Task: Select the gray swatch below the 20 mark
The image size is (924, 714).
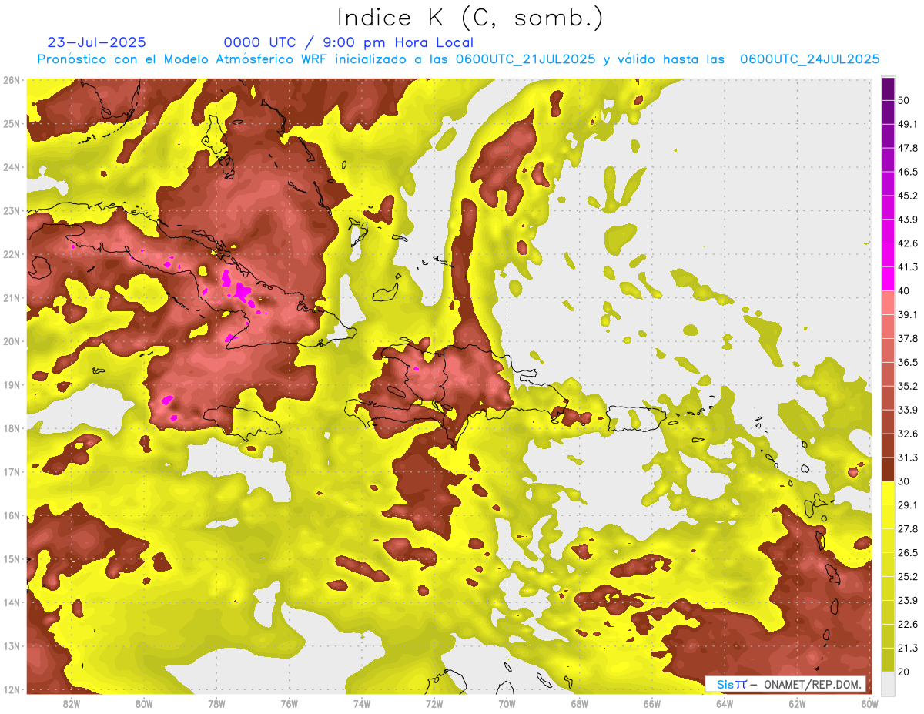Action: 888,682
